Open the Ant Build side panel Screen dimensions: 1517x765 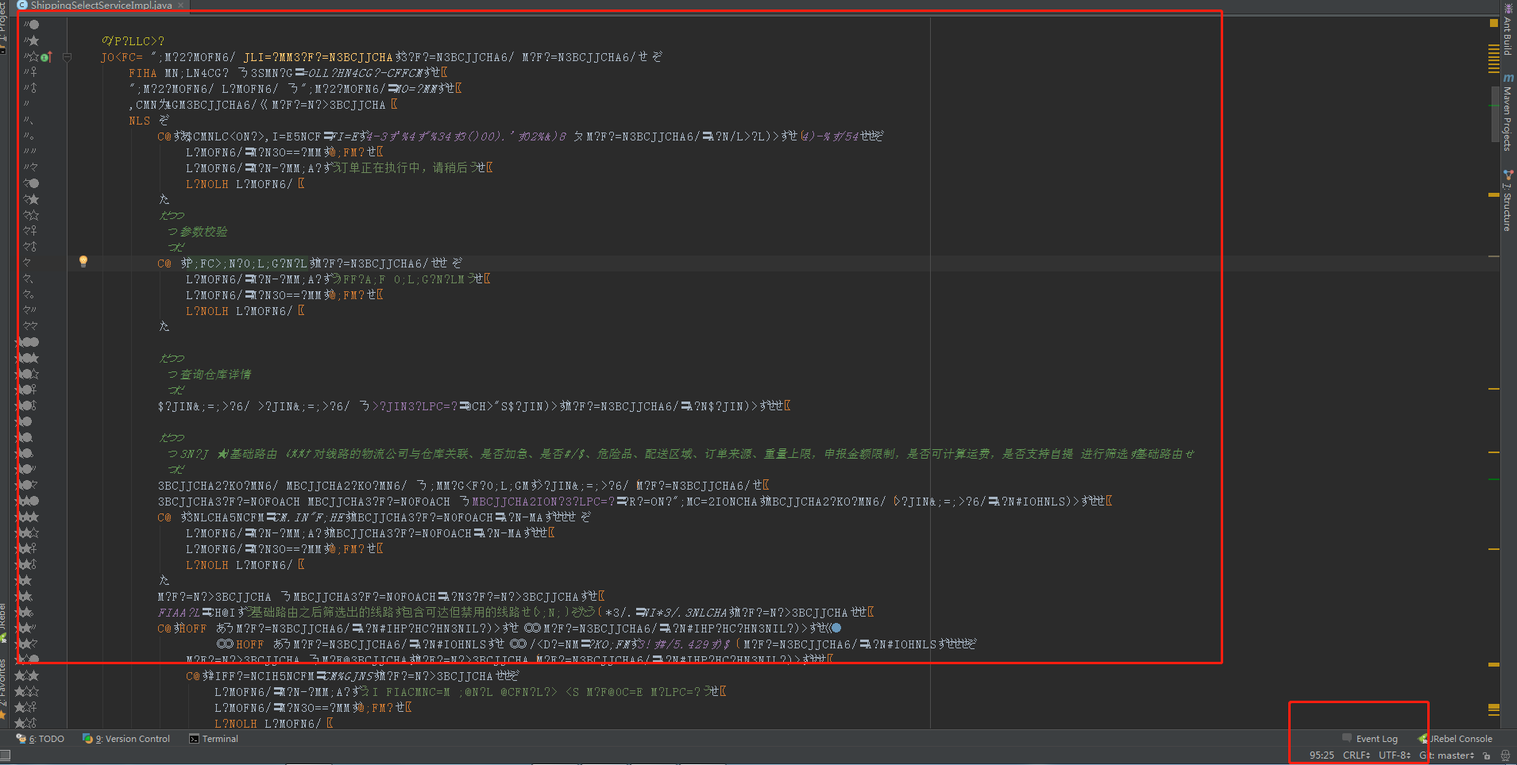point(1507,29)
